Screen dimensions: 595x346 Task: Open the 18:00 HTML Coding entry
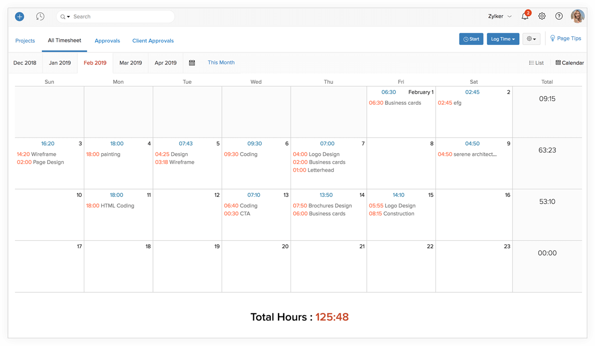(x=110, y=206)
